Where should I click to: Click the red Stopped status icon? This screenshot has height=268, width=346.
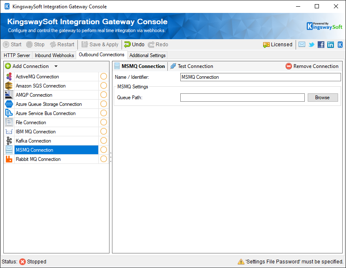pyautogui.click(x=22, y=262)
